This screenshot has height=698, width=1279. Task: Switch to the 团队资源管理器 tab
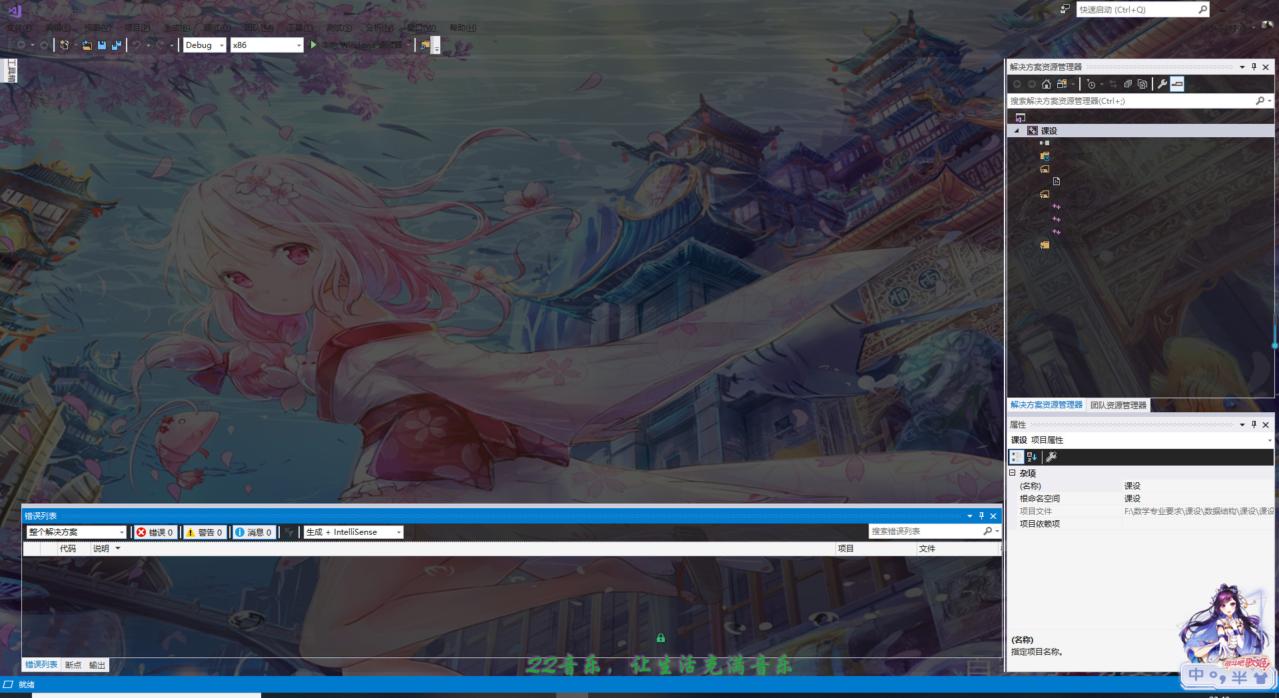1118,405
